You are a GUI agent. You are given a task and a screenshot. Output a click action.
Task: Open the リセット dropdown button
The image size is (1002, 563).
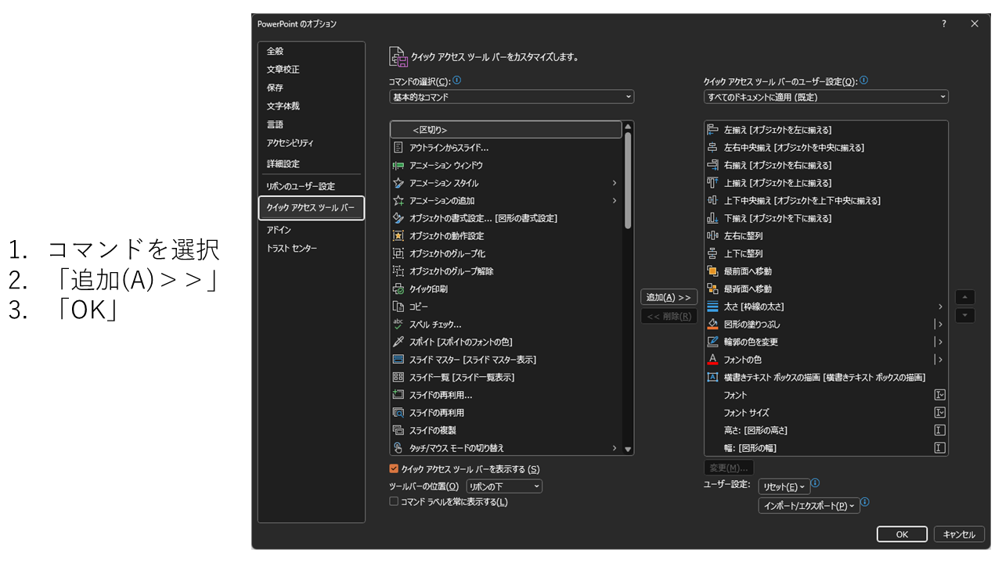click(x=784, y=487)
